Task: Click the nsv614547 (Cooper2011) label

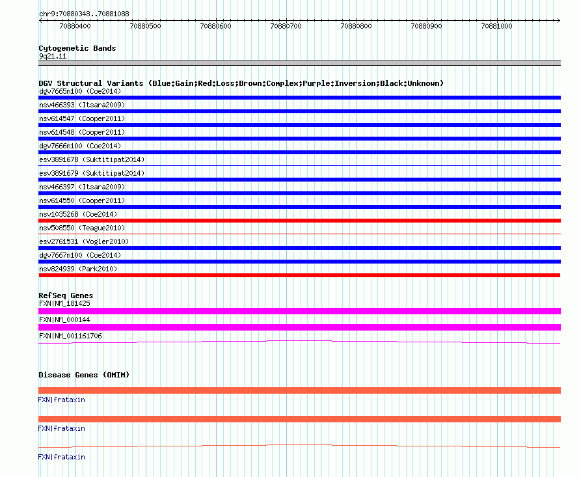Action: 82,118
